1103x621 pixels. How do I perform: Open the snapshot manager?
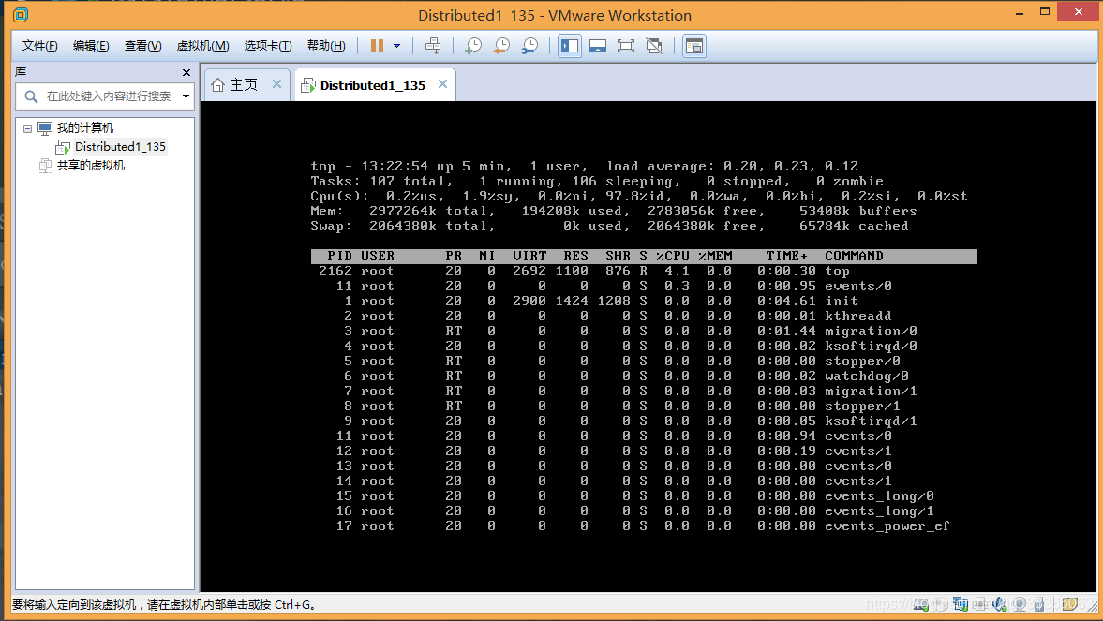tap(529, 46)
